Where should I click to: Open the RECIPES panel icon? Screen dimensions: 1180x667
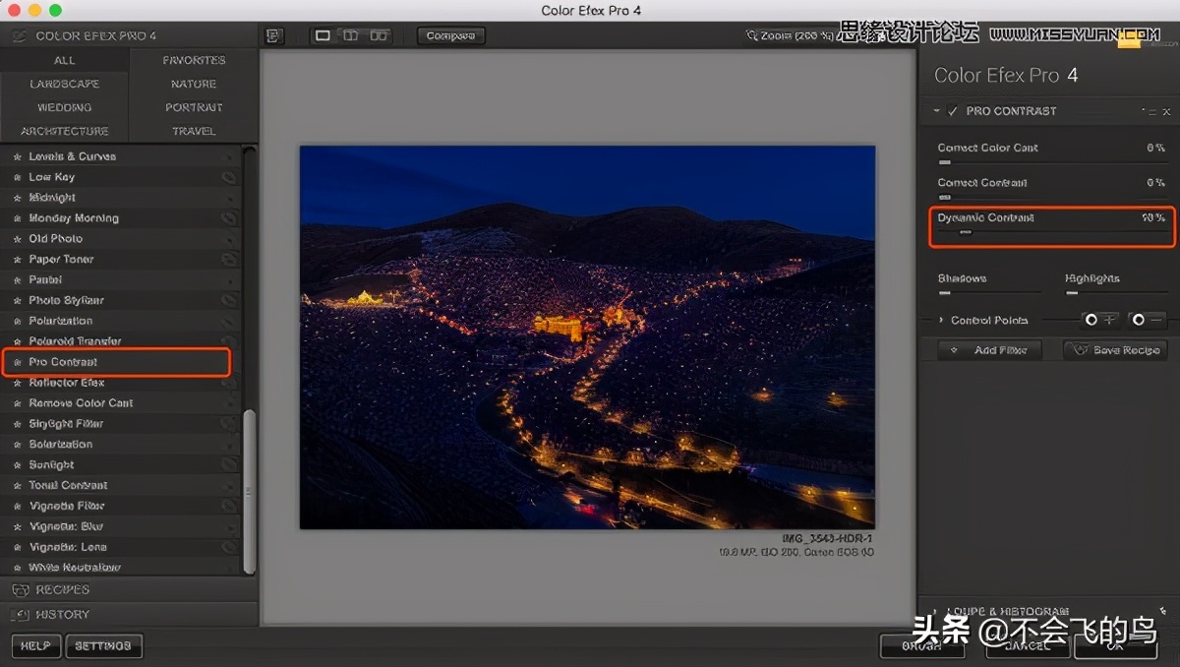(x=22, y=589)
